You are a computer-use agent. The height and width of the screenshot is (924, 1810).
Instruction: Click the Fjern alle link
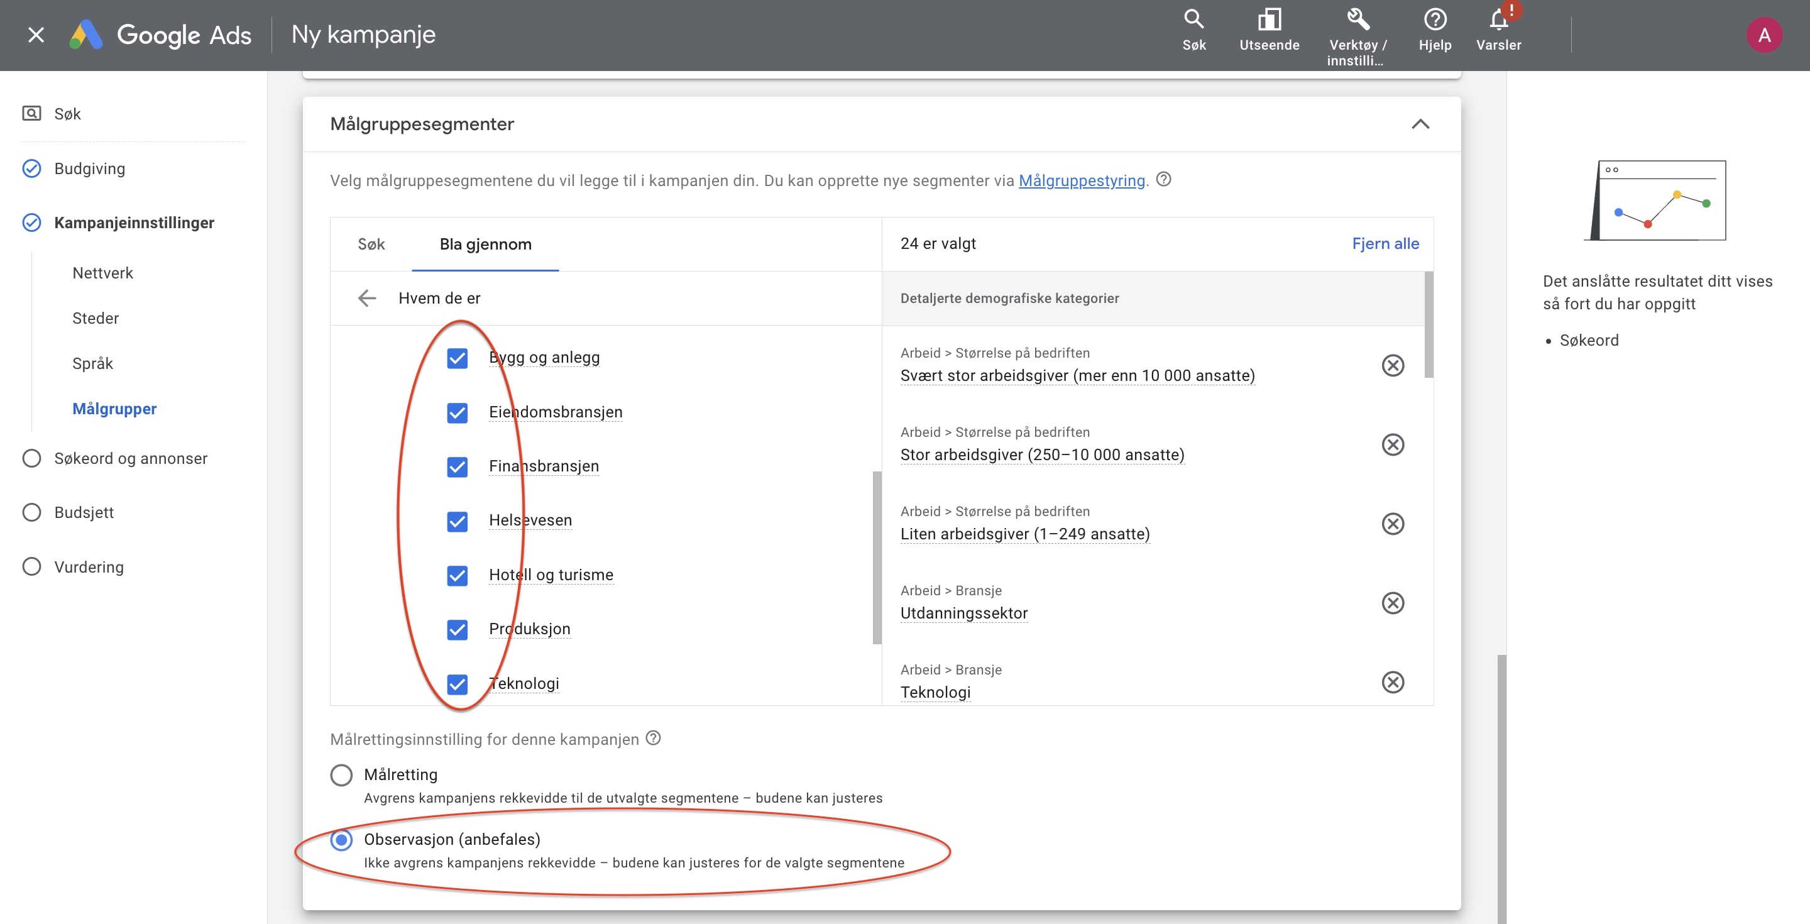pyautogui.click(x=1385, y=243)
